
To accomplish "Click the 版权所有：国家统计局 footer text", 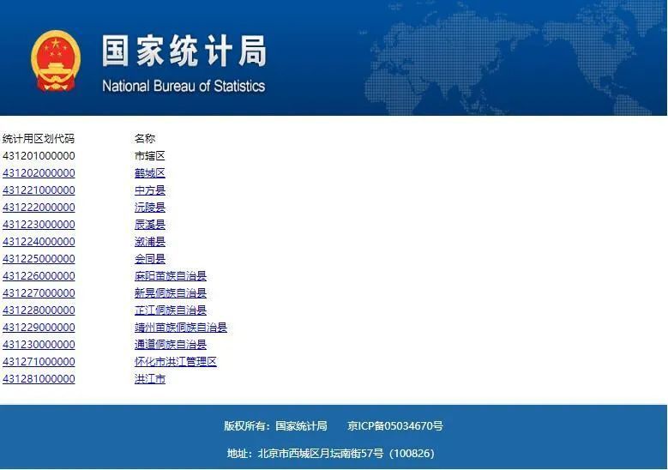I will [x=275, y=425].
